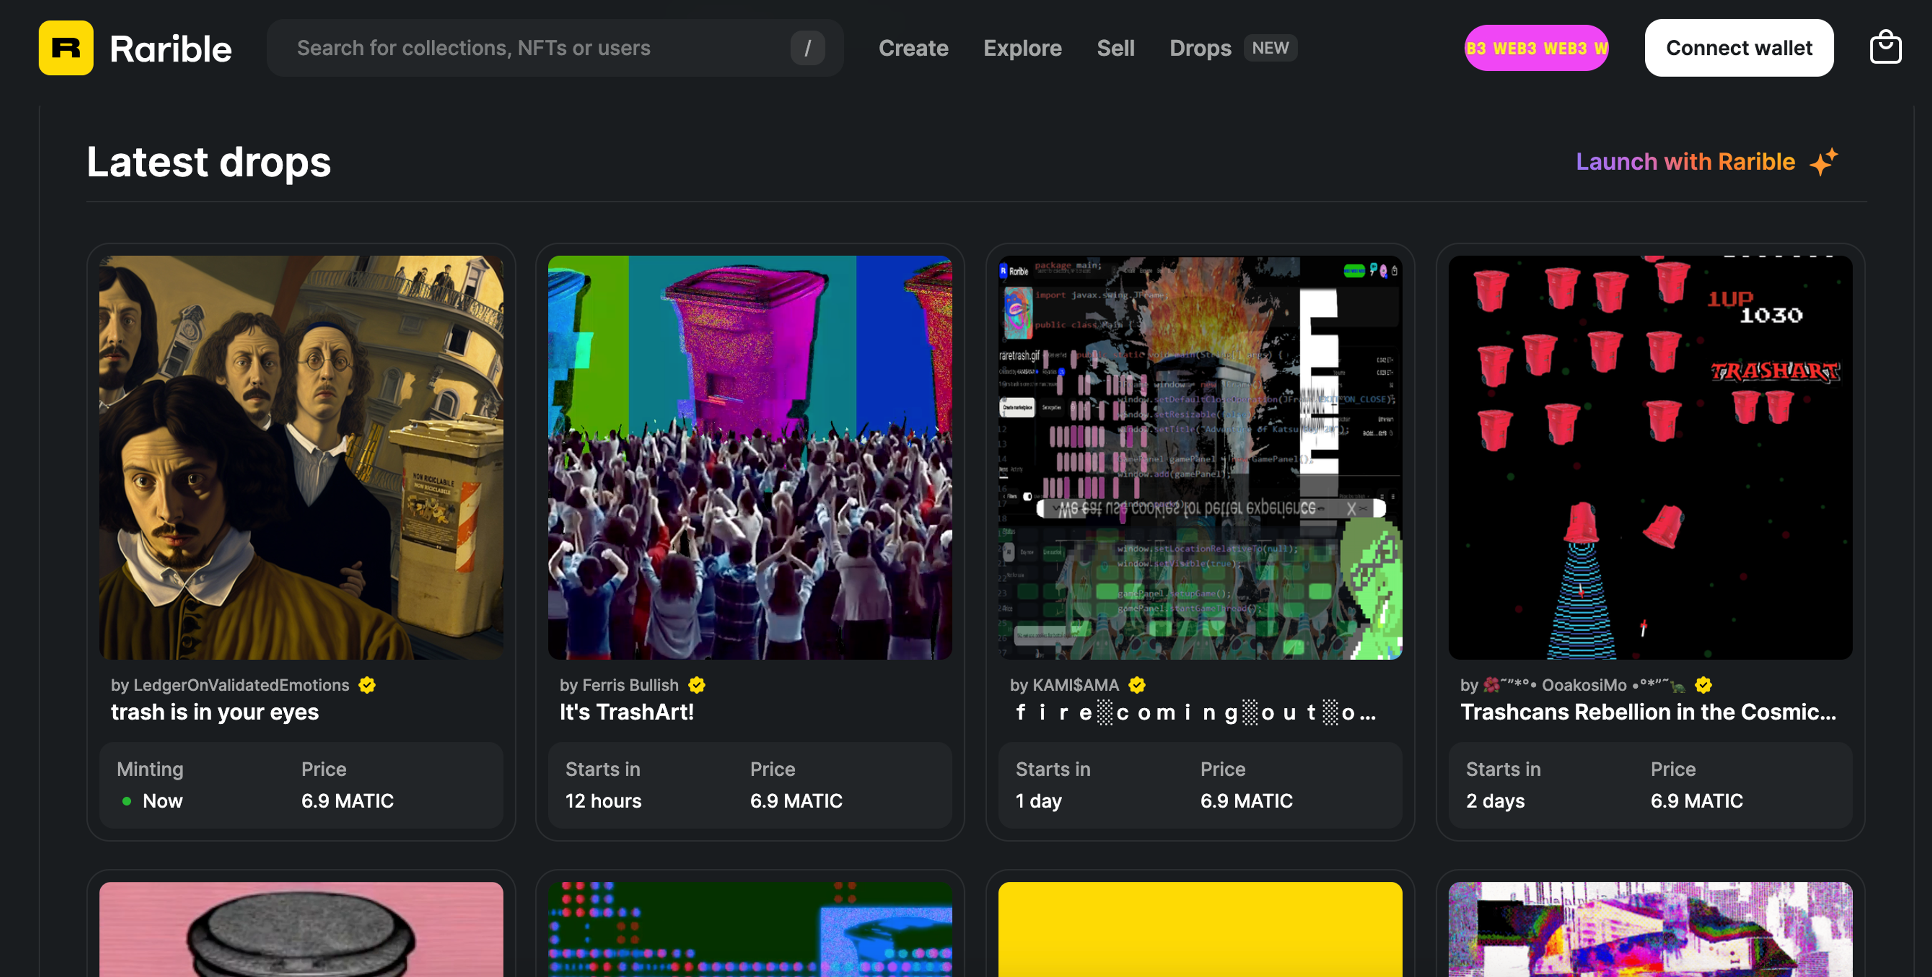Open the It's TrashArt! crowd artwork thumbnail

[x=750, y=457]
